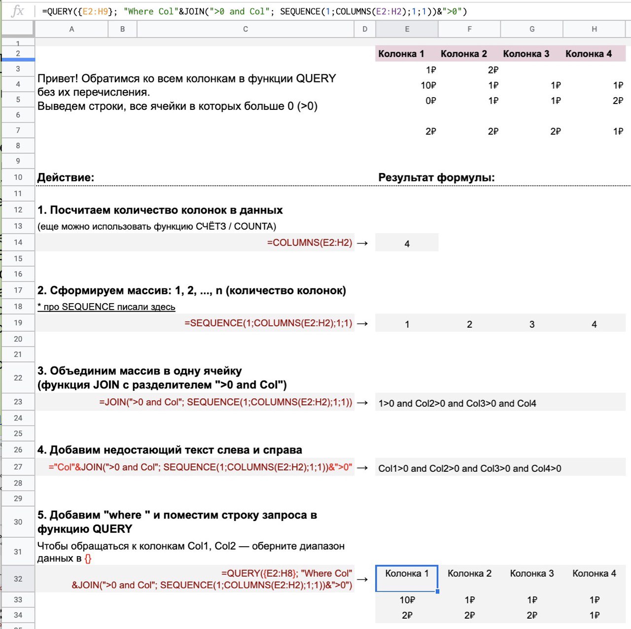Select 'Колонка 2' cell in row 2
Image resolution: width=631 pixels, height=629 pixels.
point(469,54)
